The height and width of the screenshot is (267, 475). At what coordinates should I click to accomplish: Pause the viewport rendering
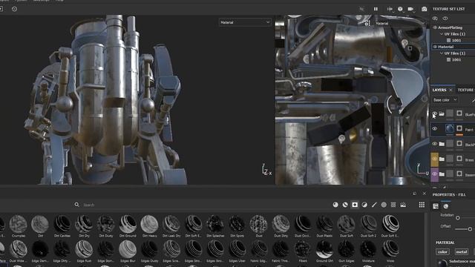click(x=376, y=9)
